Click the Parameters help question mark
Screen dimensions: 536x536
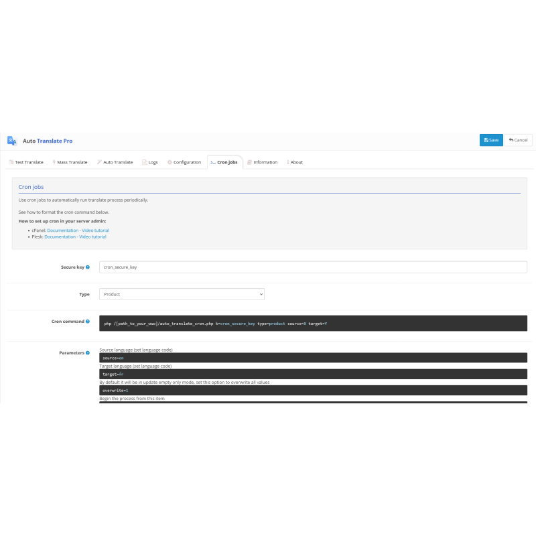coord(88,352)
